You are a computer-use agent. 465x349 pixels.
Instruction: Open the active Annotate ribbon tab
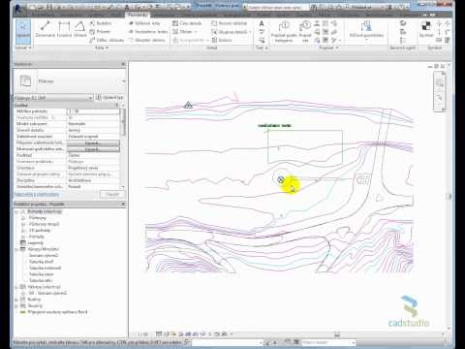(x=138, y=15)
